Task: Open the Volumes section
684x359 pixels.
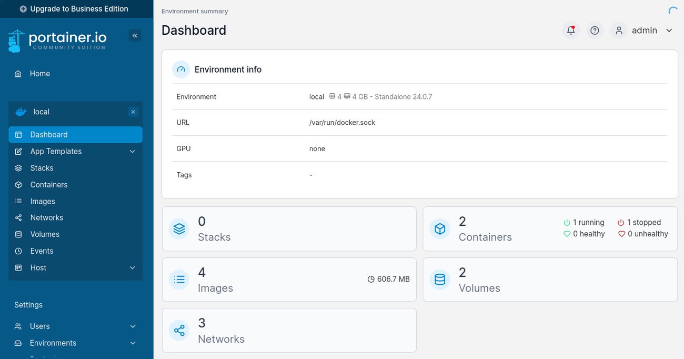Action: coord(45,234)
